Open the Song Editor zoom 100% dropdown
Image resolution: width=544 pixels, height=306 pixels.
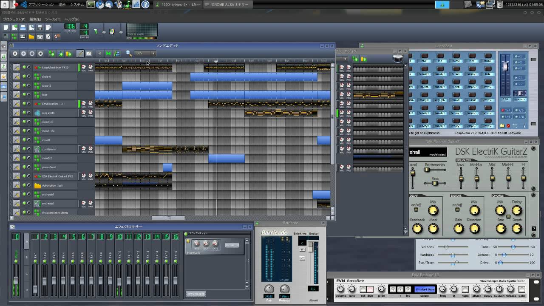tap(144, 54)
